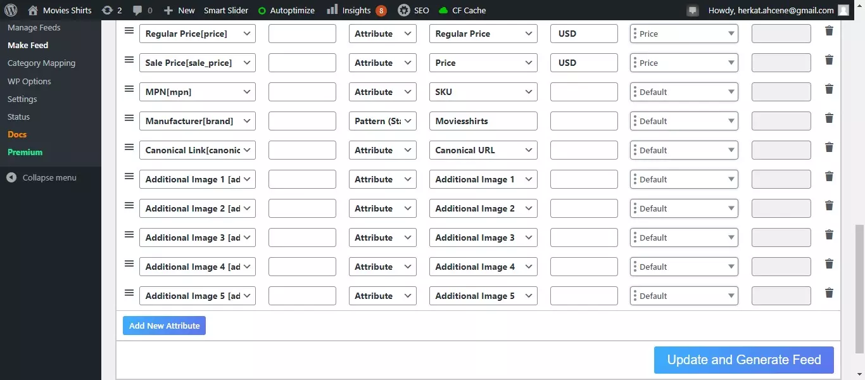Open the comments bubble icon in admin bar

[x=141, y=10]
